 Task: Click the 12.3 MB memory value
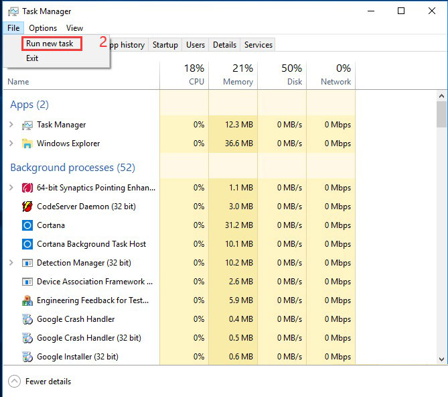239,125
